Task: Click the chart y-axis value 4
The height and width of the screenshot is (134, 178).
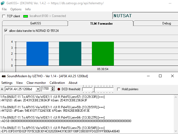Action: click(12, 42)
